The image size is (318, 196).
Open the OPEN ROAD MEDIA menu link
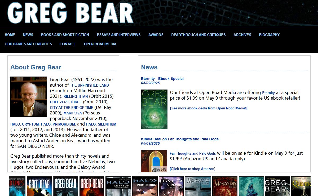tap(100, 44)
